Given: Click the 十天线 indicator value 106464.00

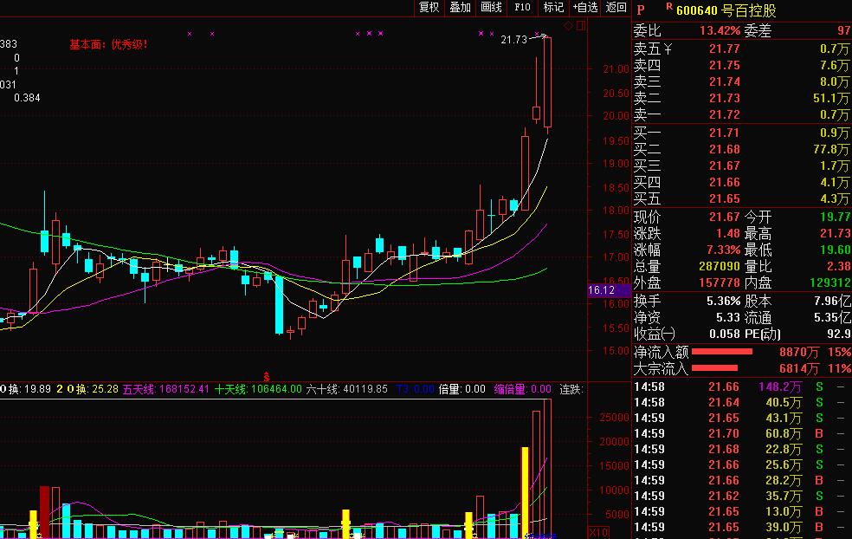Looking at the screenshot, I should tap(275, 389).
